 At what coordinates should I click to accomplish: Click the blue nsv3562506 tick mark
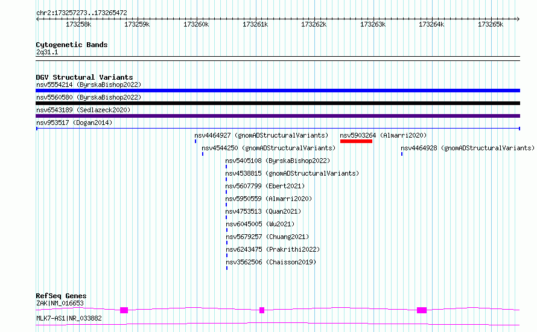pyautogui.click(x=227, y=268)
